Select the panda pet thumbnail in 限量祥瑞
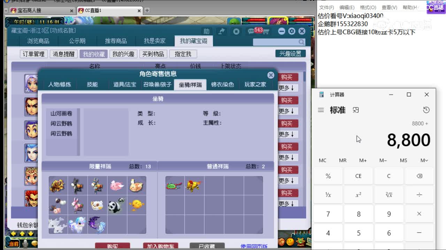This screenshot has height=250, width=446. click(x=117, y=205)
